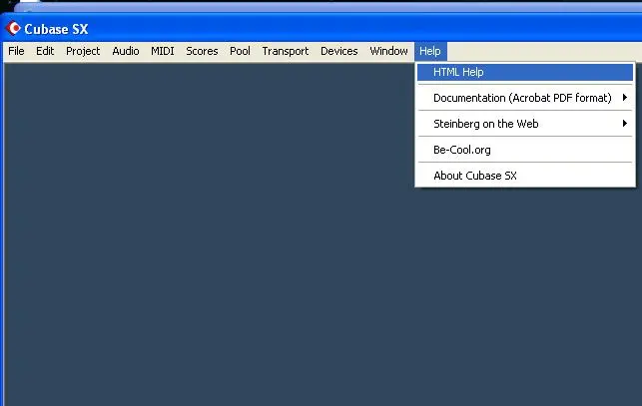The height and width of the screenshot is (406, 642).
Task: Click the Cubase SX title bar logo icon
Action: pyautogui.click(x=13, y=28)
